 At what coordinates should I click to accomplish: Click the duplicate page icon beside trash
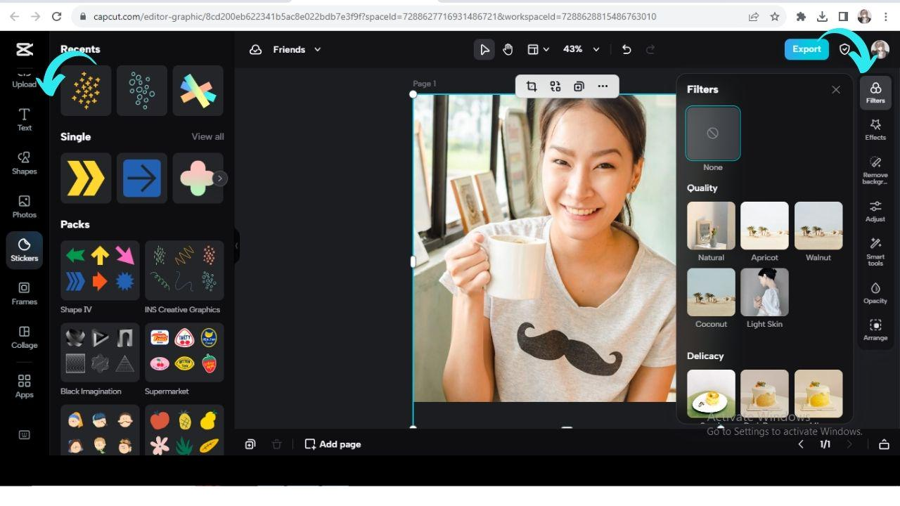(250, 444)
